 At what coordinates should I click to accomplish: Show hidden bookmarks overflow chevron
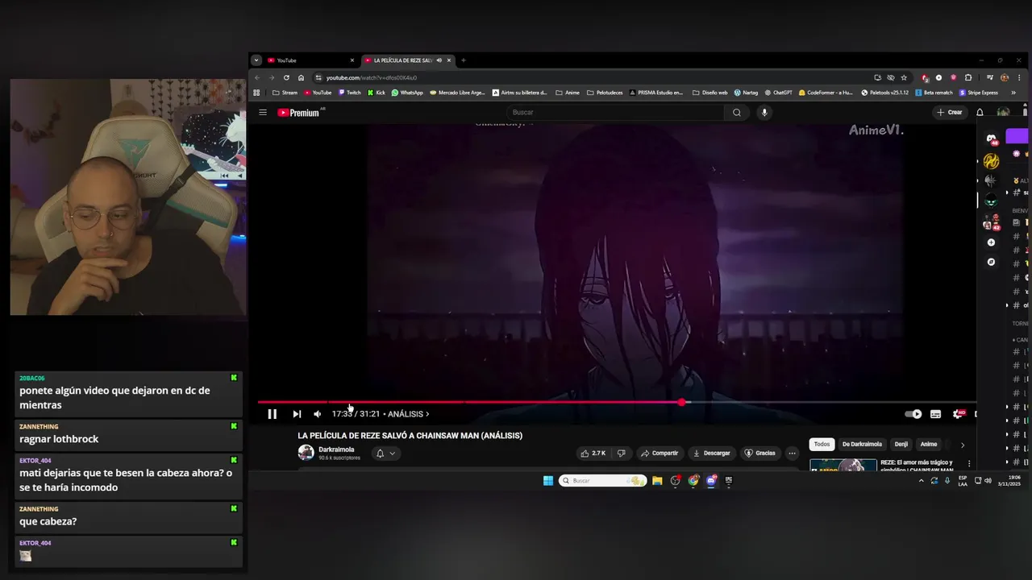[1013, 93]
